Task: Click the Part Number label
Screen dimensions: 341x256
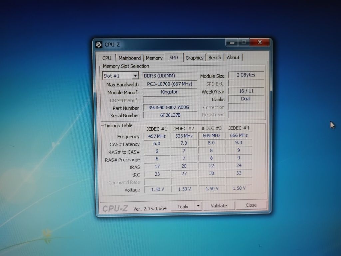Action: point(126,108)
